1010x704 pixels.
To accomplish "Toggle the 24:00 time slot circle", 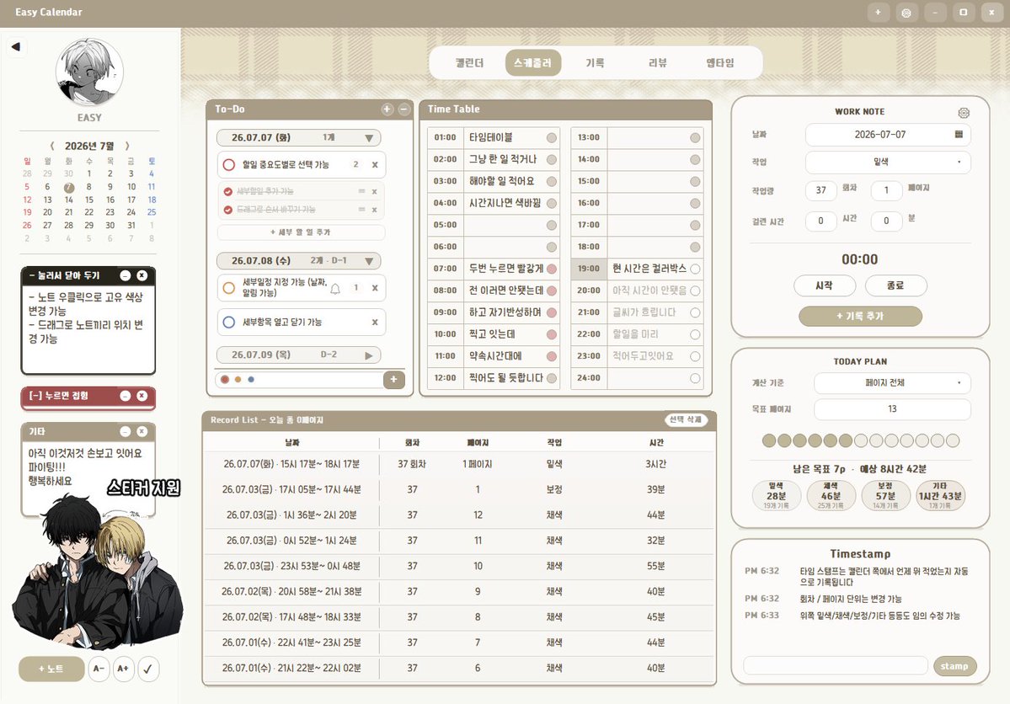I will click(695, 378).
